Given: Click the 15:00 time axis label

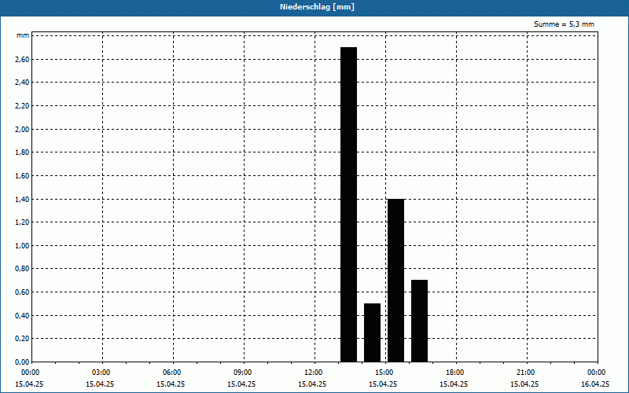Looking at the screenshot, I should coord(384,373).
